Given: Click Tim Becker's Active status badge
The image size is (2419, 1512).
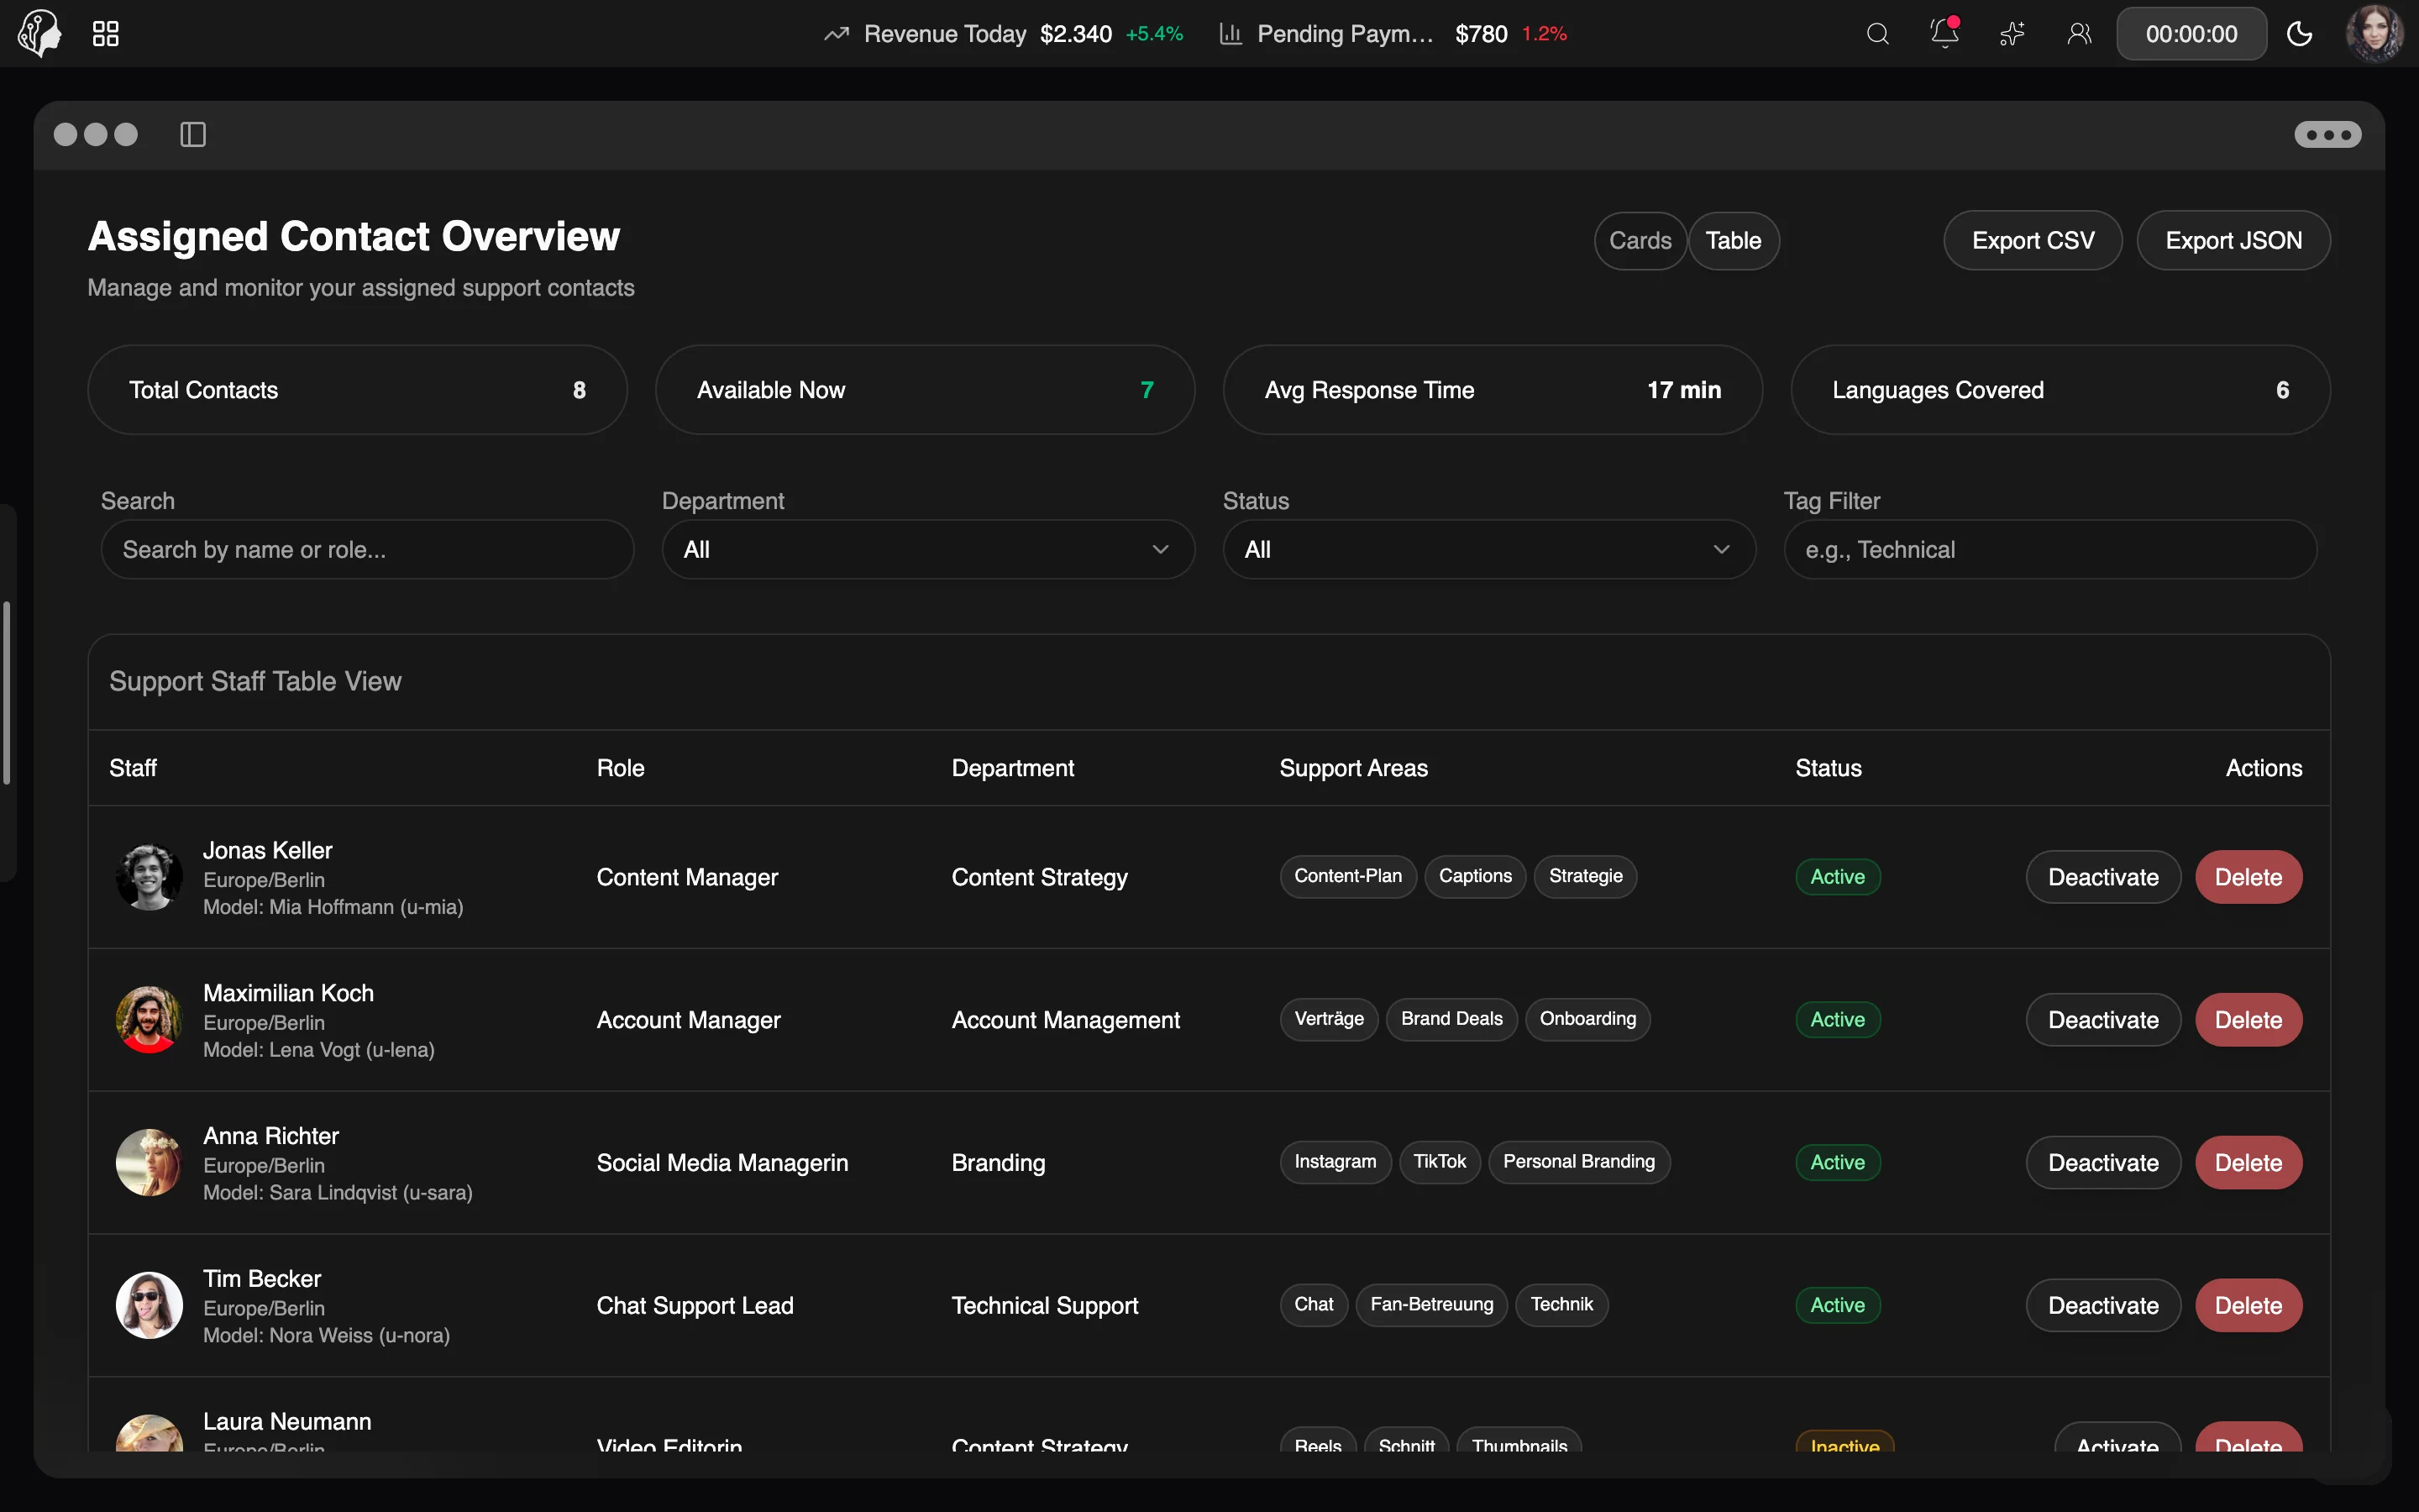Looking at the screenshot, I should pyautogui.click(x=1837, y=1306).
